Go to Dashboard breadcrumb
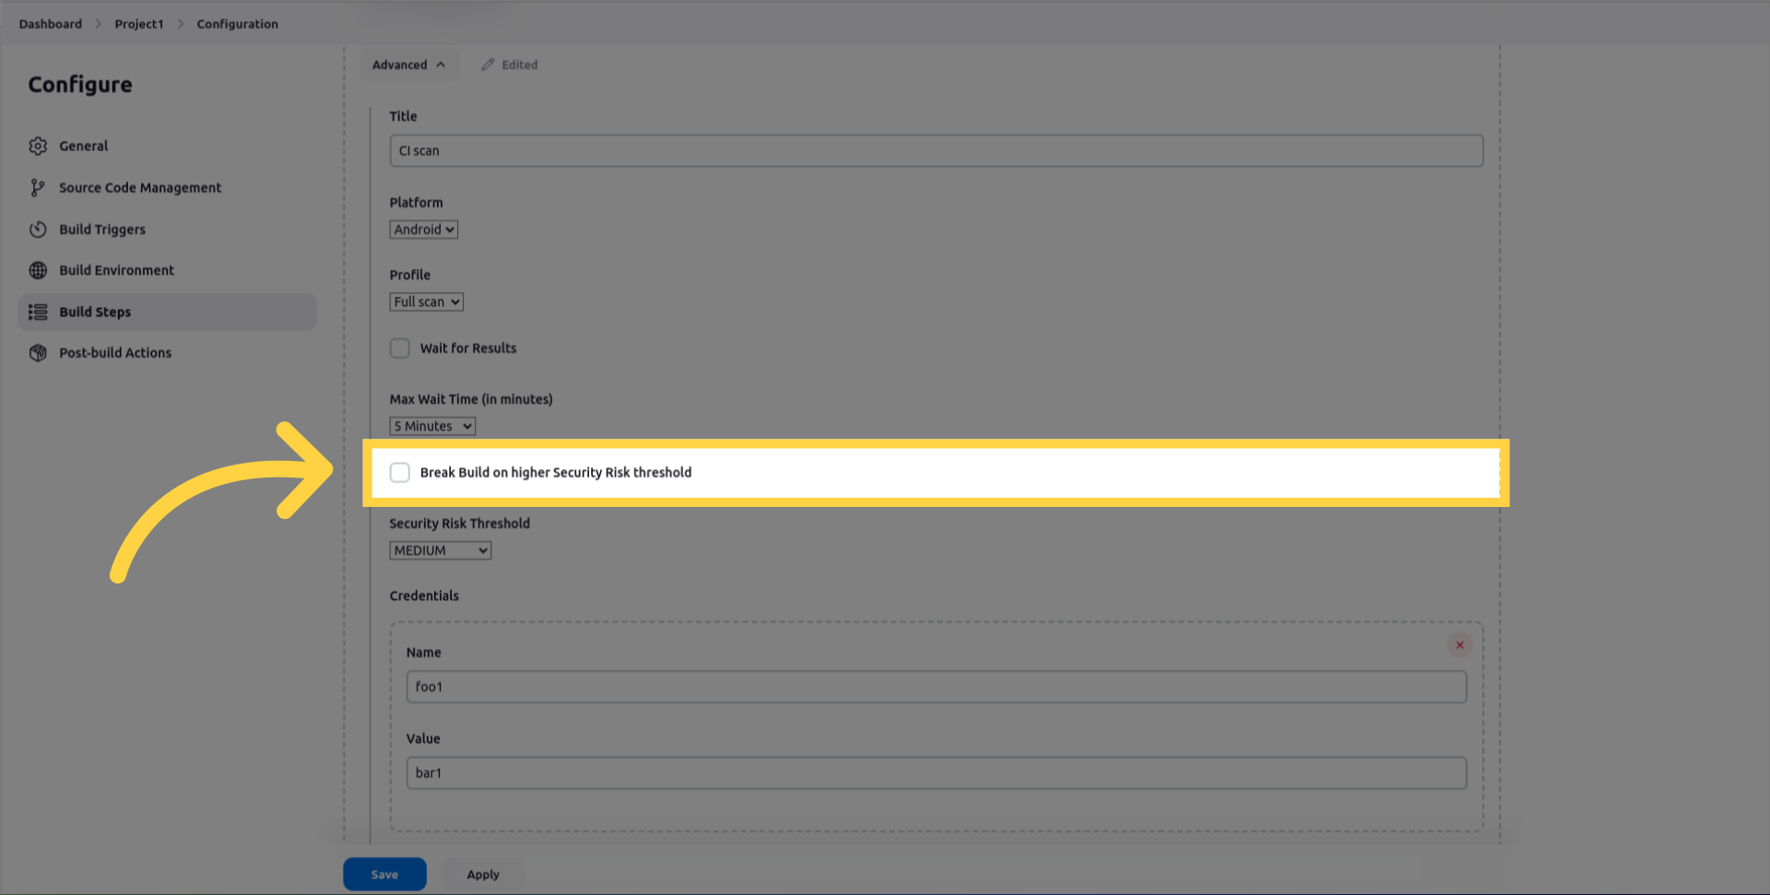Image resolution: width=1770 pixels, height=895 pixels. point(50,24)
